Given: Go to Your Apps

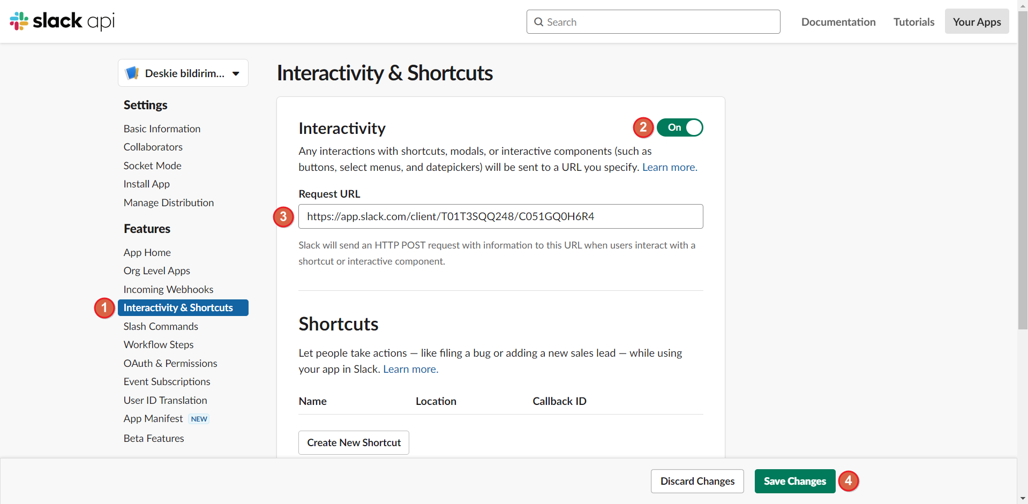Looking at the screenshot, I should click(977, 21).
